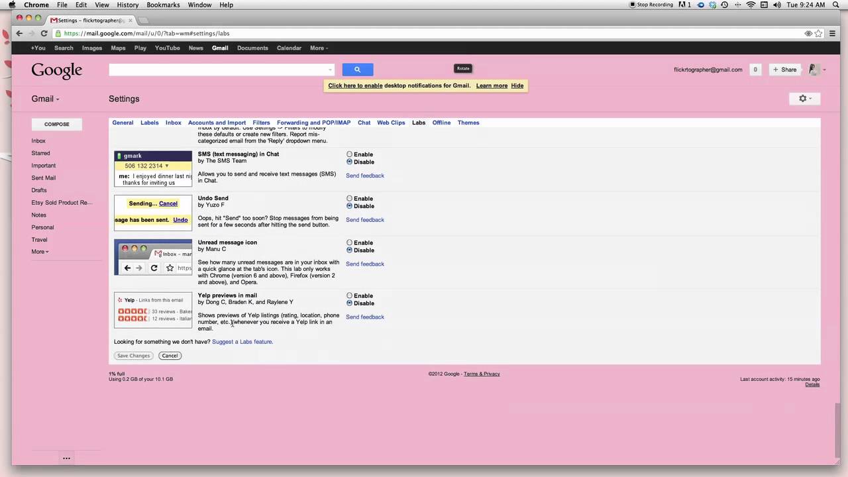Open the Accounts and Import tab
Screen dimensions: 848x477
217,123
